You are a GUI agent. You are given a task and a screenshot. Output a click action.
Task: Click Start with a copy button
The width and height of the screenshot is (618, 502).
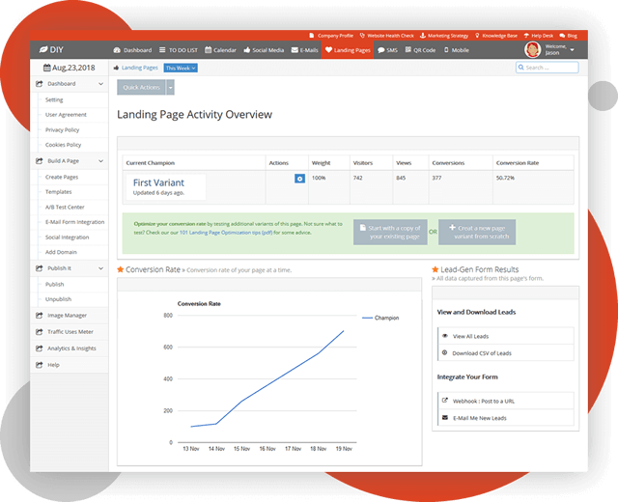(x=388, y=232)
